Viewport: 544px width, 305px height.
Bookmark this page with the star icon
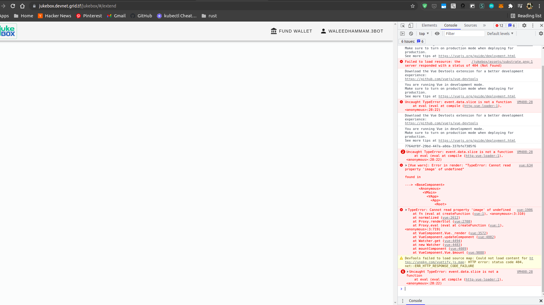413,6
